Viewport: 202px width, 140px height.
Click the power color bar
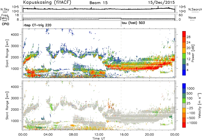(184, 53)
